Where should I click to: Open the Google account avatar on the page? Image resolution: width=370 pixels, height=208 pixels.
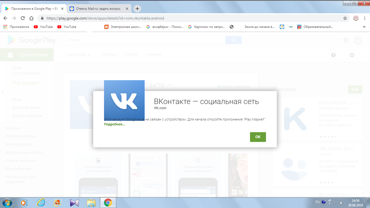tap(358, 40)
